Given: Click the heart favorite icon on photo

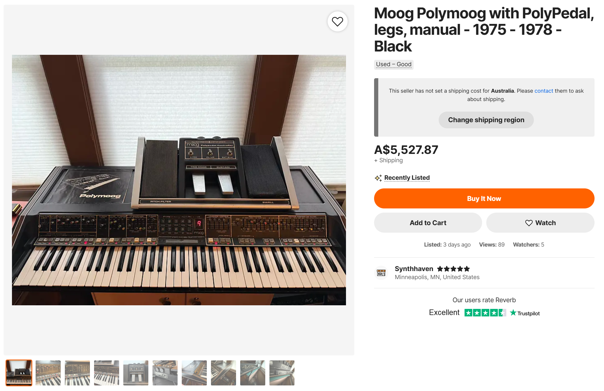Looking at the screenshot, I should click(337, 21).
